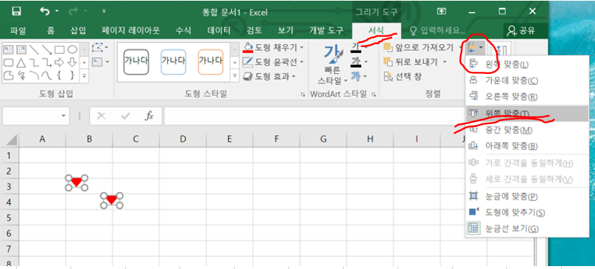Image resolution: width=595 pixels, height=269 pixels.
Task: Select the scribble shape tool
Action: point(22,75)
